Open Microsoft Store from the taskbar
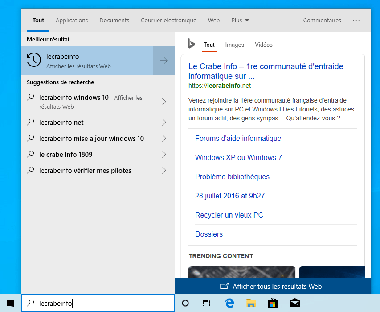This screenshot has width=380, height=312. coord(273,303)
